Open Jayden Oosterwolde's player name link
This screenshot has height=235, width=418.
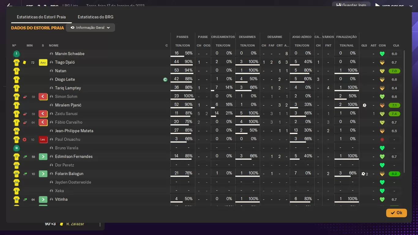click(x=73, y=182)
